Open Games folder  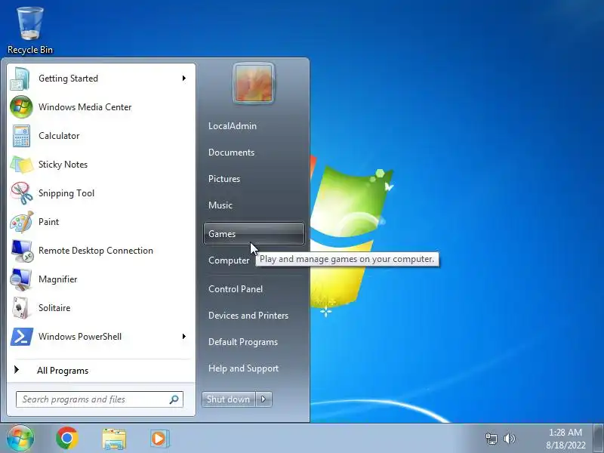[x=254, y=233]
